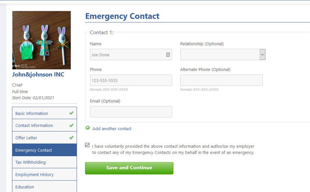
Task: Open the Basic Information section
Action: pos(32,113)
